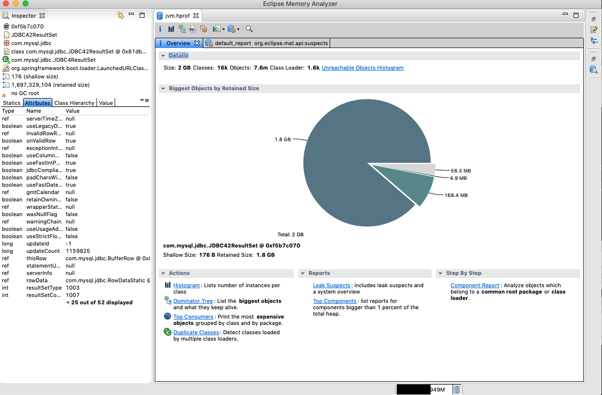Screen dimensions: 602x395
Task: Maximize the Inspector view
Action: point(142,15)
